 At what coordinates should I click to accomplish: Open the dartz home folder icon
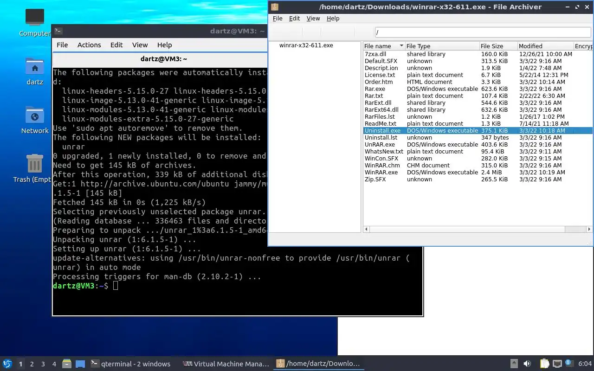coord(34,71)
